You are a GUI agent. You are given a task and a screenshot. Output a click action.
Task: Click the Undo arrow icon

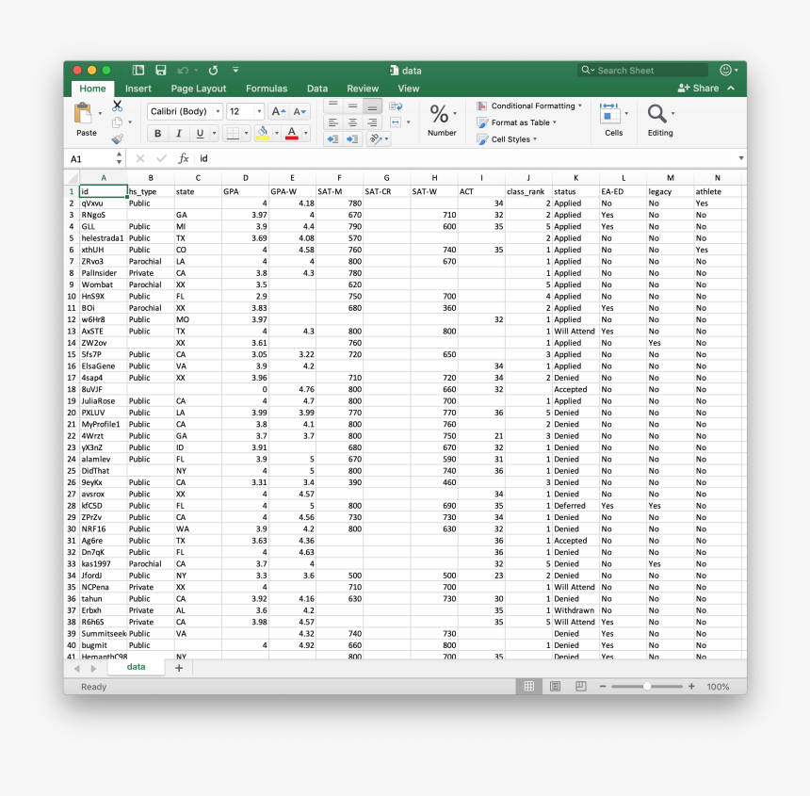pos(183,71)
